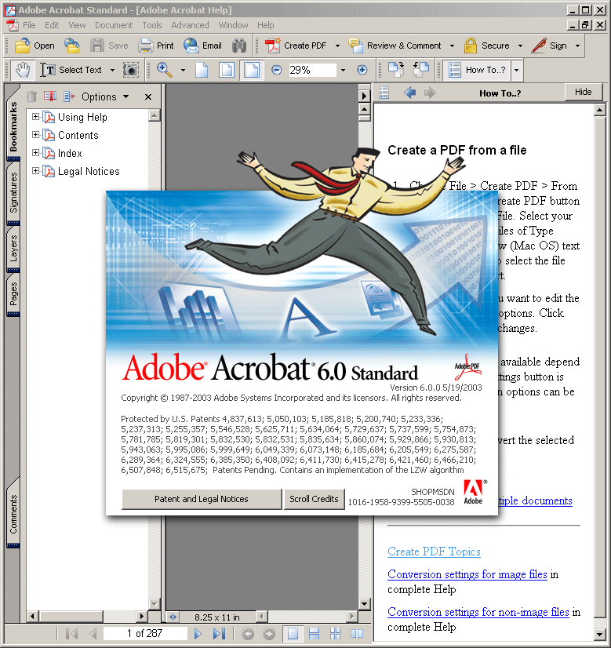
Task: Click the Open folder icon
Action: (22, 46)
